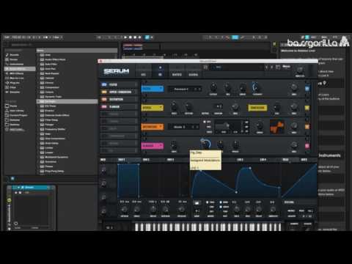The image size is (352, 264).
Task: Toggle the DISTORTION rack slot power square
Action: [x=104, y=99]
